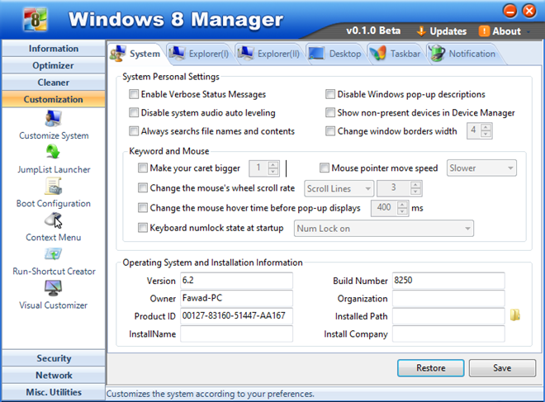Click the Version field showing 6.2
This screenshot has height=402, width=545.
click(x=236, y=281)
